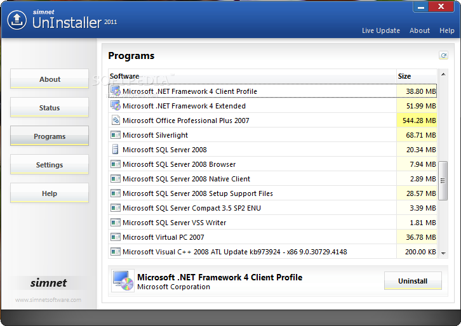Open the Settings sidebar section
This screenshot has height=326, width=461.
[50, 164]
